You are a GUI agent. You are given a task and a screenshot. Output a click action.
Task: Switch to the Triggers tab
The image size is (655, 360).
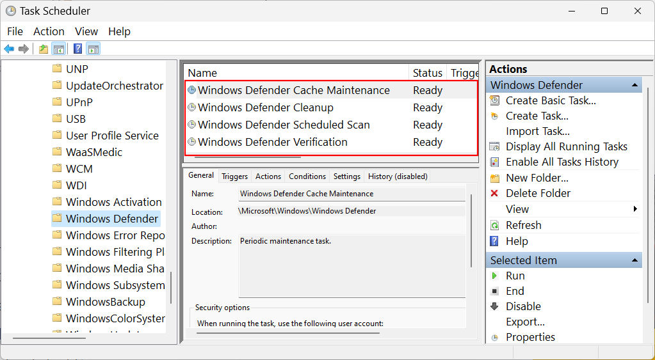tap(234, 176)
